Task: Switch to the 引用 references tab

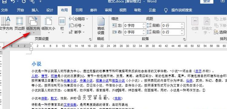Action: 79,10
